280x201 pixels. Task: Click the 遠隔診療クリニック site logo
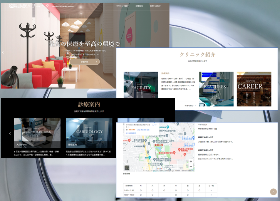click(29, 6)
